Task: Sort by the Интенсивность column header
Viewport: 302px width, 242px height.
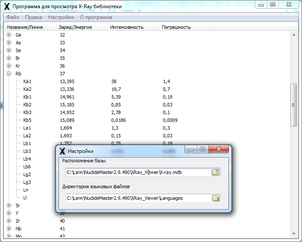Action: (x=126, y=27)
